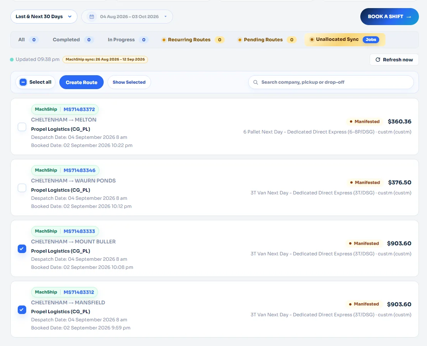Screen dimensions: 427x346
Task: Click the $903.60 price on MOUNT BULLER job
Action: tap(399, 243)
